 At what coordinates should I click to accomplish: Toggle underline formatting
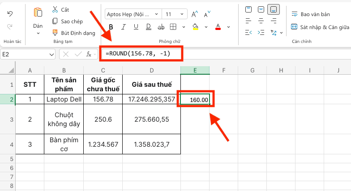click(136, 27)
